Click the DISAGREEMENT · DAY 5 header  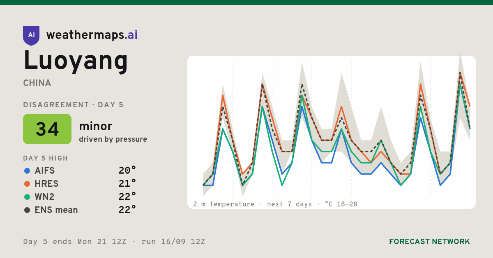[73, 105]
